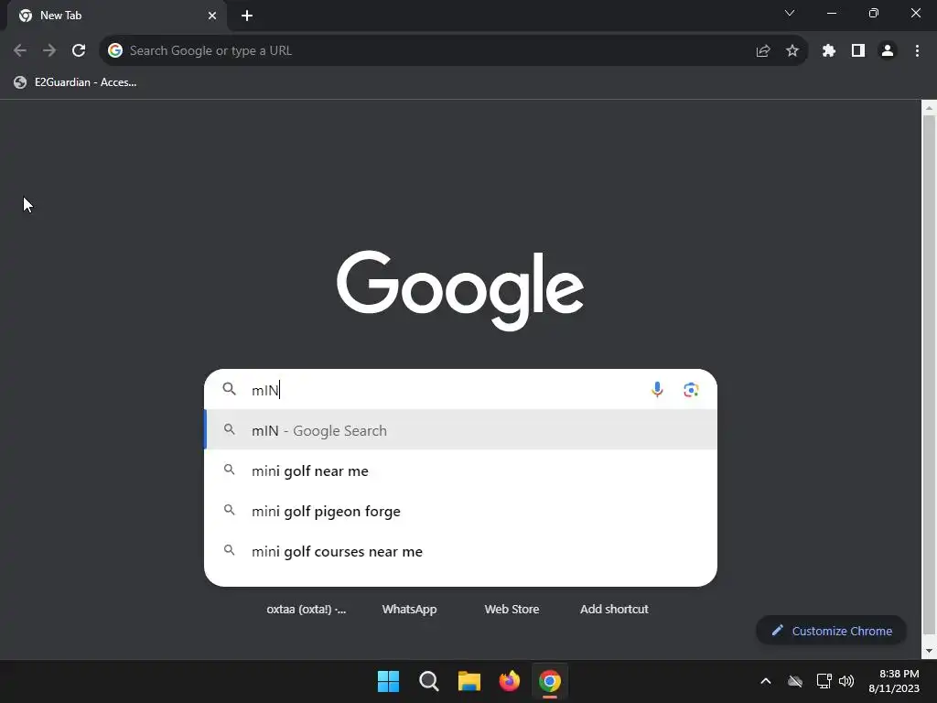Choose the "mini golf pigeon forge" suggestion
937x703 pixels.
tap(460, 511)
